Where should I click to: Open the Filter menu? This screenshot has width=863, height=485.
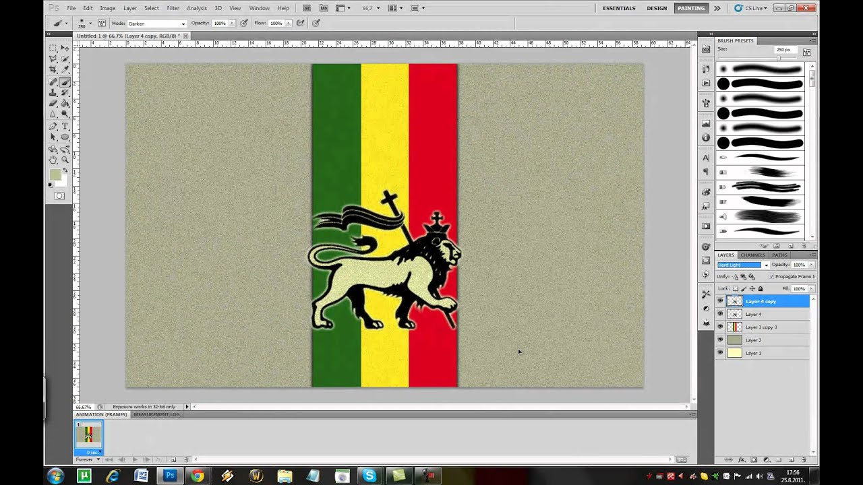tap(173, 8)
